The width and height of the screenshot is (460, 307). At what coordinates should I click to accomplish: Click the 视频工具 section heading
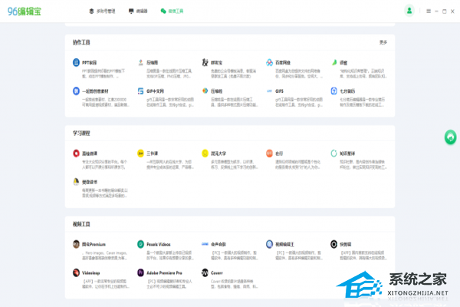(x=81, y=224)
